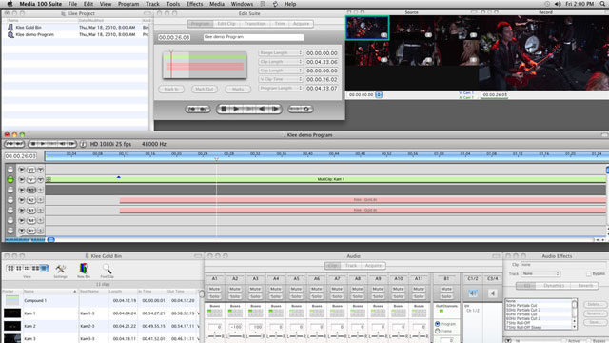Step one frame forward in Edit Suite
Image resolution: width=609 pixels, height=343 pixels.
pyautogui.click(x=275, y=110)
